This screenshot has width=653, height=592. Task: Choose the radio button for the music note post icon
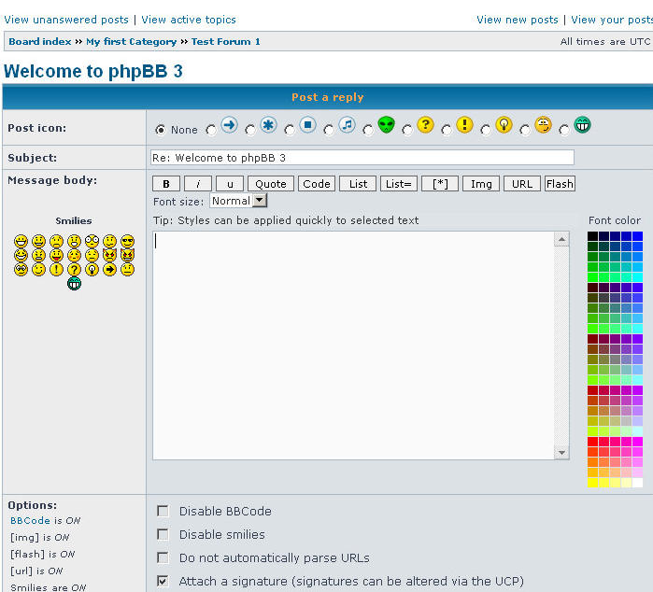[329, 131]
